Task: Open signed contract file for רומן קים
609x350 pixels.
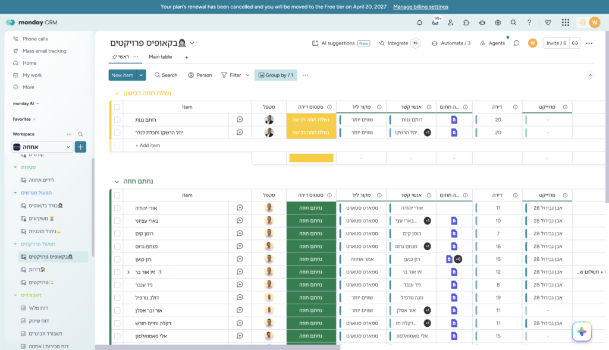Action: tap(454, 234)
